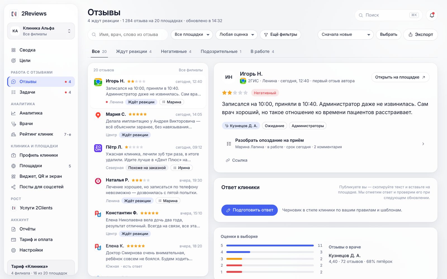This screenshot has width=447, height=279.
Task: Click the 2Reviews logo icon
Action: tap(14, 14)
